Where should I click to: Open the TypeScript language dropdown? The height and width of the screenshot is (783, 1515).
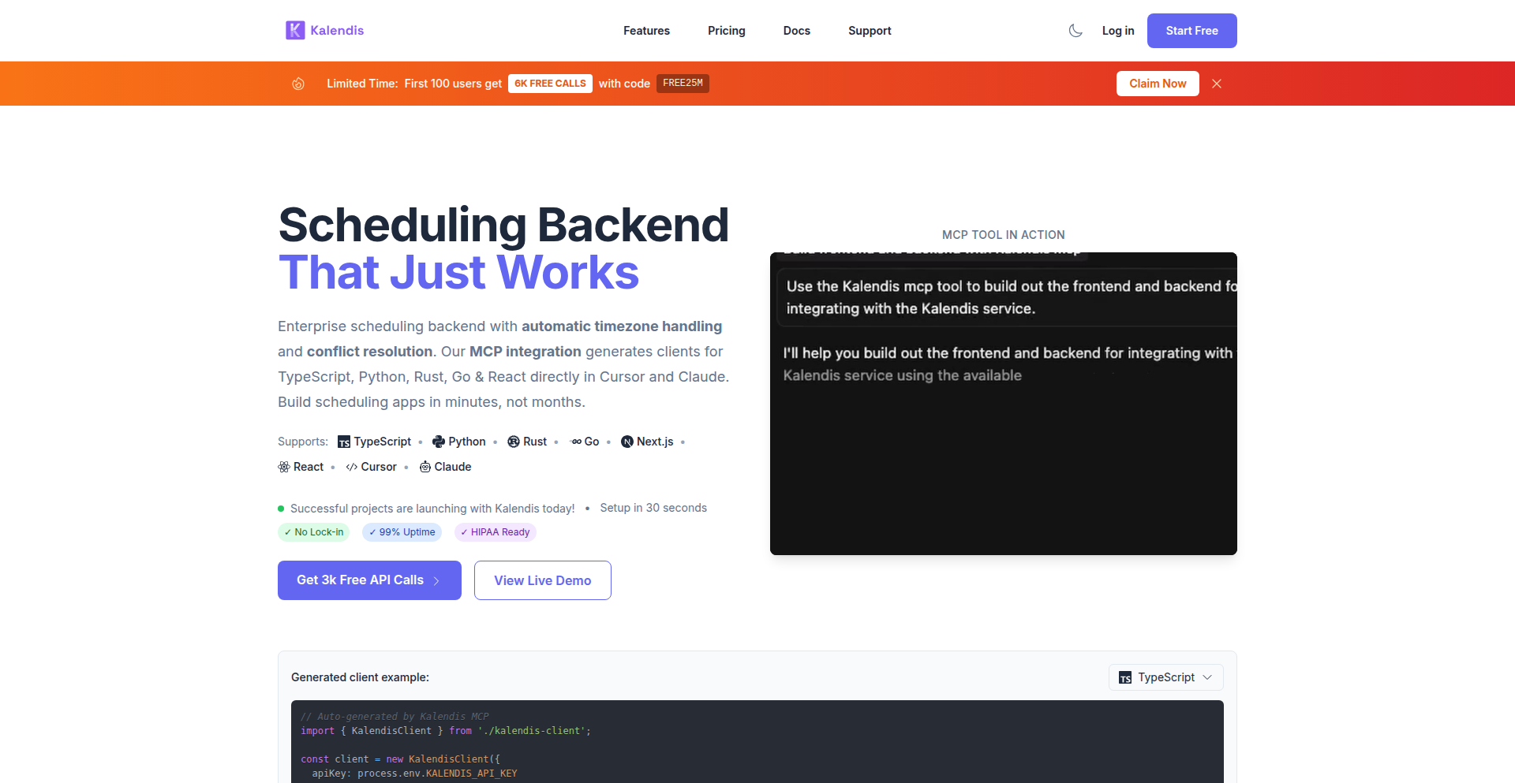(x=1165, y=677)
